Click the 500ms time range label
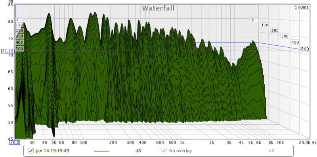Image resolution: width=317 pixels, height=157 pixels. coord(302,7)
